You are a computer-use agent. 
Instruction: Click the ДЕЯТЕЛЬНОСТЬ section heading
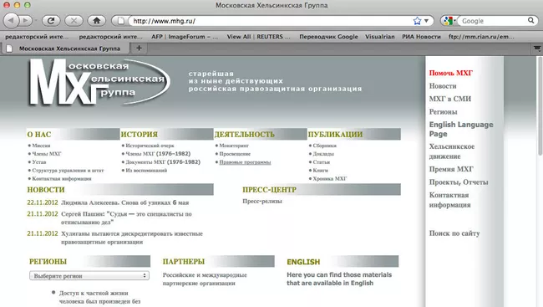click(245, 134)
